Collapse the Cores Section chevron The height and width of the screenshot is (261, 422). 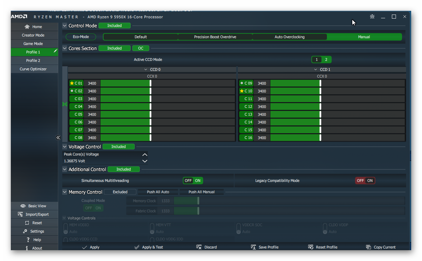65,48
